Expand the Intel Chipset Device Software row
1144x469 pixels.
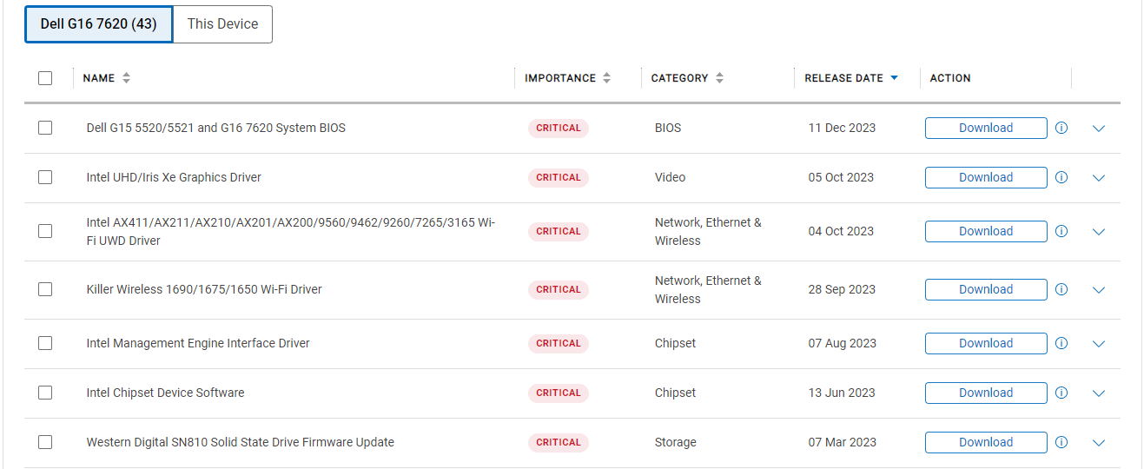(1098, 393)
